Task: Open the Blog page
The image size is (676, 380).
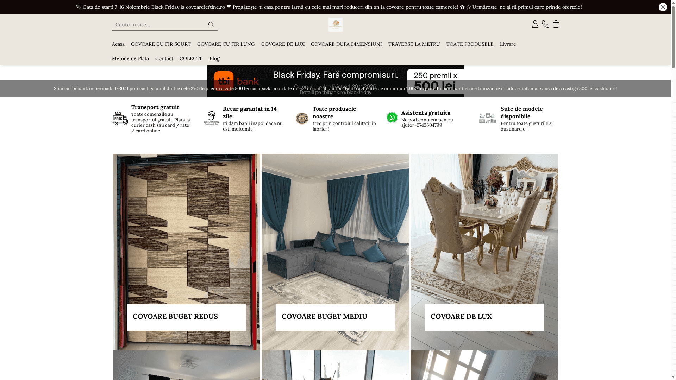Action: pyautogui.click(x=214, y=58)
